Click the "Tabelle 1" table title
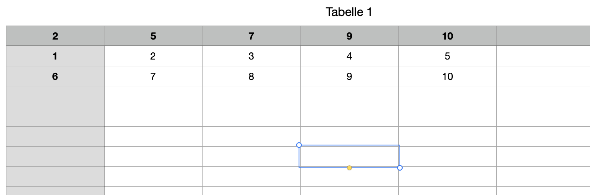The width and height of the screenshot is (590, 195). tap(349, 12)
